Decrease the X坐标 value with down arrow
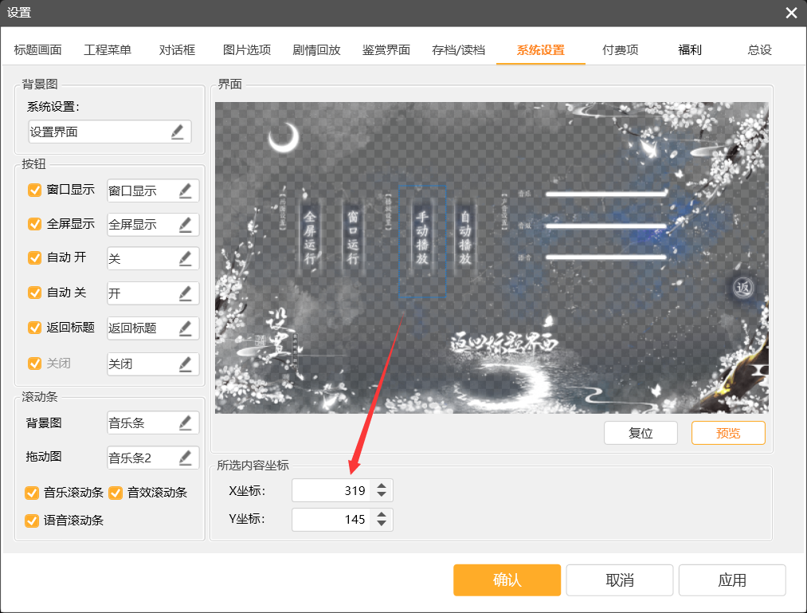This screenshot has height=613, width=807. tap(382, 495)
